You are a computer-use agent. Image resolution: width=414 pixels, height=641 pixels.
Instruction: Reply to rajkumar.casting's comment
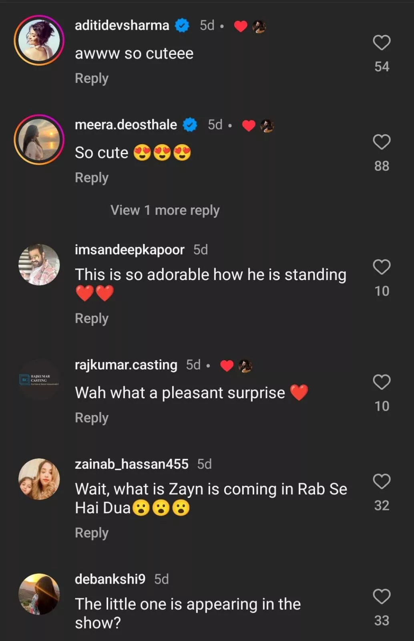pyautogui.click(x=92, y=418)
